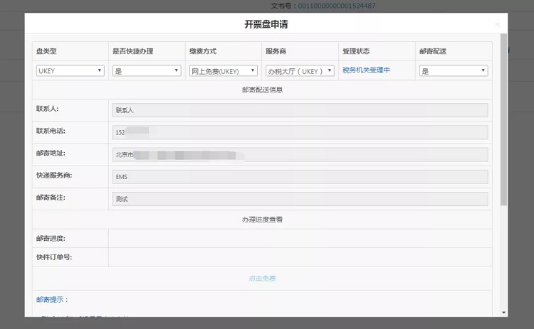Screen dimensions: 534x329
Task: Click the 邮寄提示 heading
Action: click(53, 300)
